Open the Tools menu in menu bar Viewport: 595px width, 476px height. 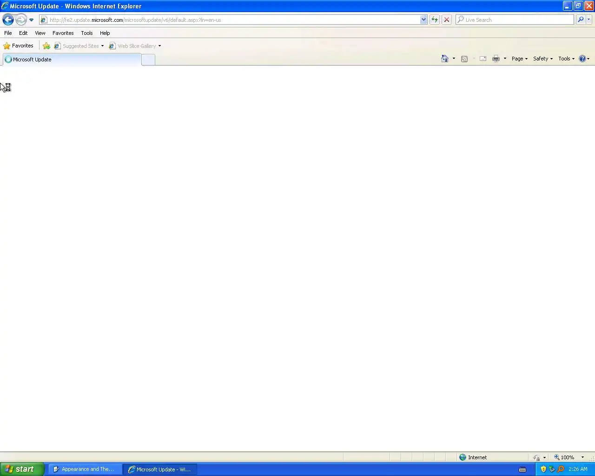point(86,33)
